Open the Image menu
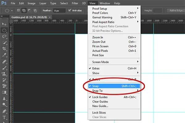This screenshot has height=123, width=185. point(31,3)
